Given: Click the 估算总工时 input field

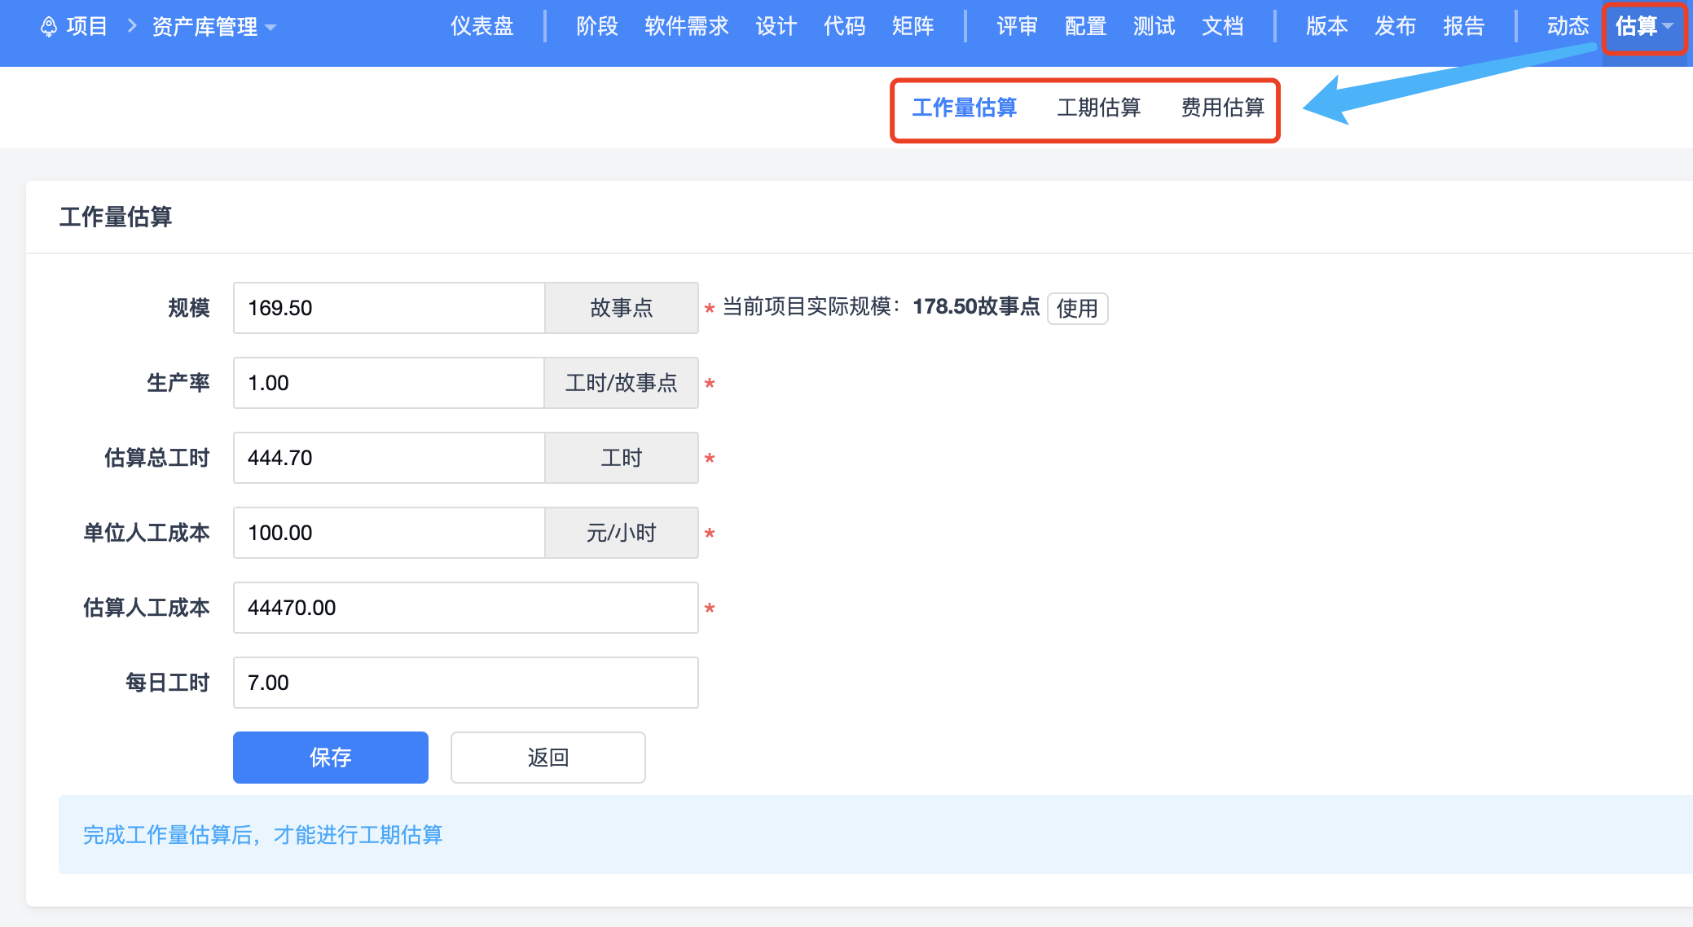Looking at the screenshot, I should point(389,458).
